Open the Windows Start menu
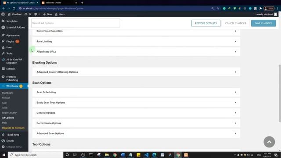The width and height of the screenshot is (281, 158). (4, 155)
